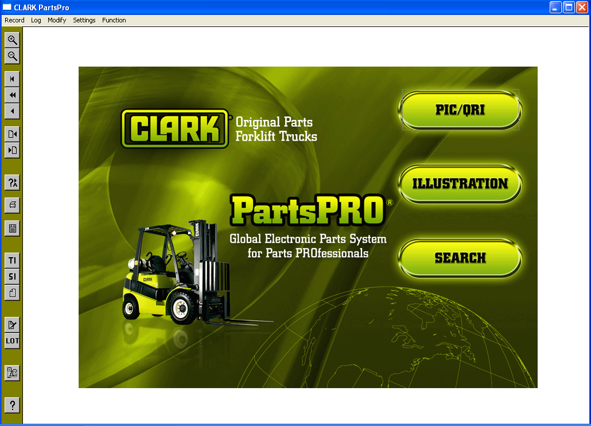Click the phone and fax device icon
591x426 pixels.
click(x=12, y=373)
